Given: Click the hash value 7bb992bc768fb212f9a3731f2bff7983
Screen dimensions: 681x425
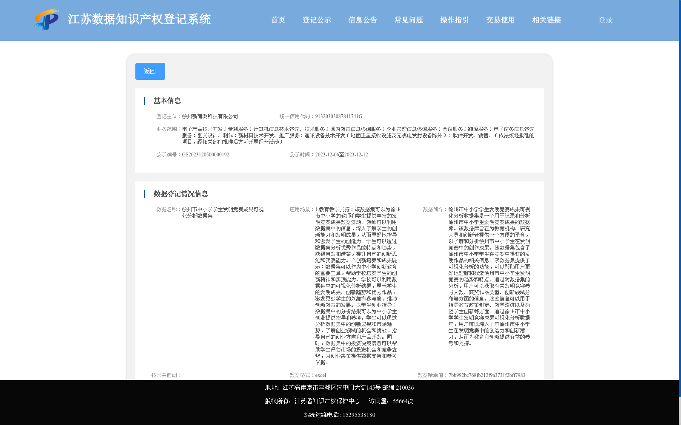Looking at the screenshot, I should [487, 375].
